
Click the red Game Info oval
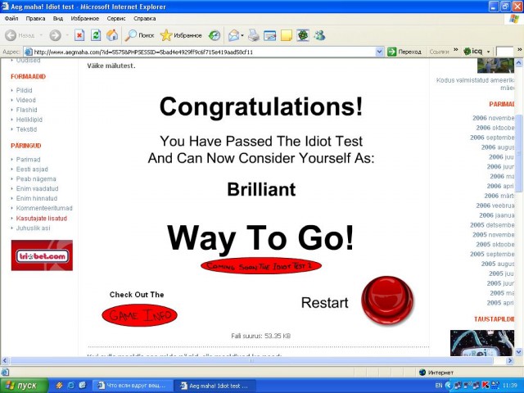click(x=140, y=315)
